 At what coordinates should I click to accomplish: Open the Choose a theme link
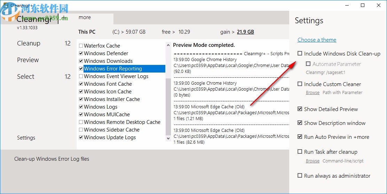click(317, 40)
